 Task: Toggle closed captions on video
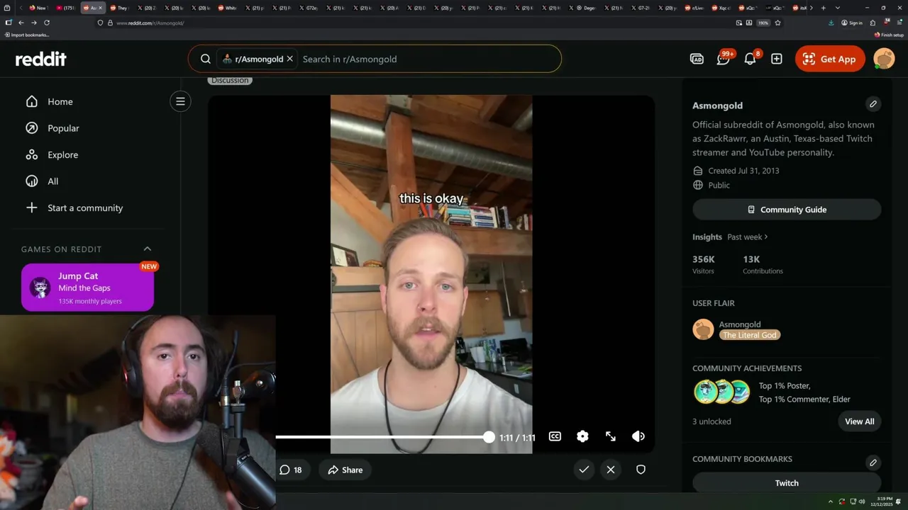coord(555,436)
